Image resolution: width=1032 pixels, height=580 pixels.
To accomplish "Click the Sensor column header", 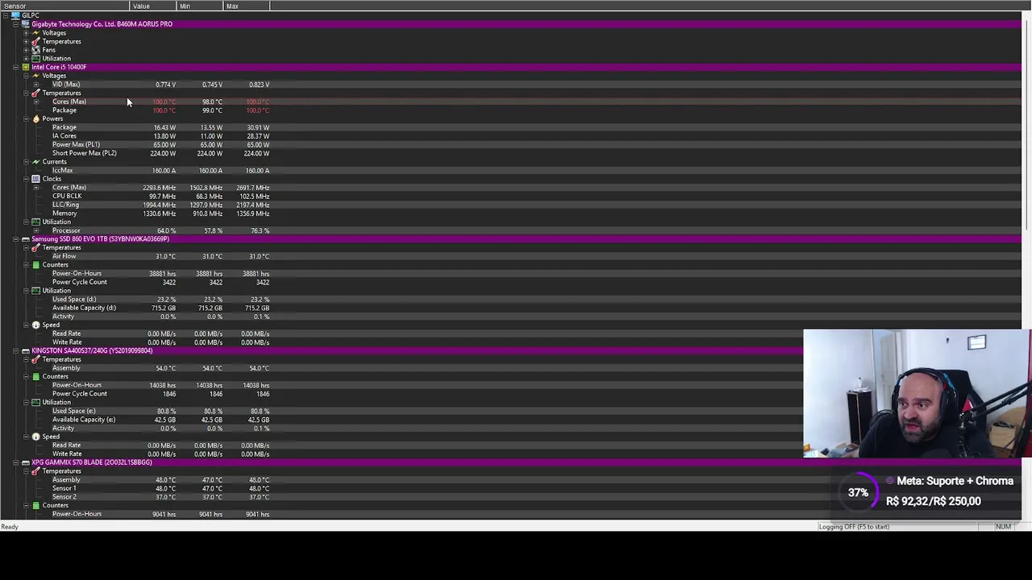I will (64, 6).
